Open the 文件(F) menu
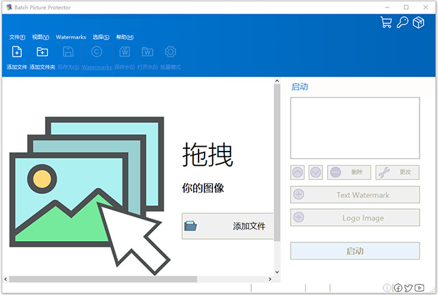This screenshot has width=438, height=295. [x=17, y=37]
